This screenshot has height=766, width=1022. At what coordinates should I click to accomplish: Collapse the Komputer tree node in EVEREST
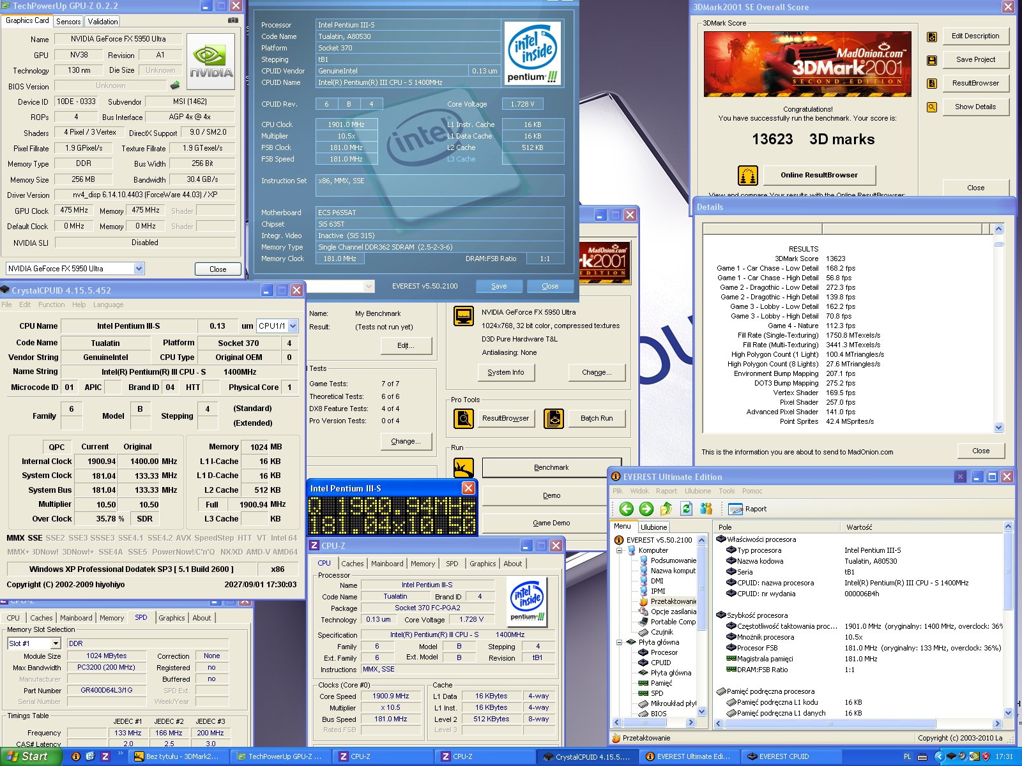click(x=619, y=550)
